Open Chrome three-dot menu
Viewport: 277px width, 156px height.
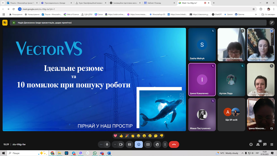coord(274,9)
